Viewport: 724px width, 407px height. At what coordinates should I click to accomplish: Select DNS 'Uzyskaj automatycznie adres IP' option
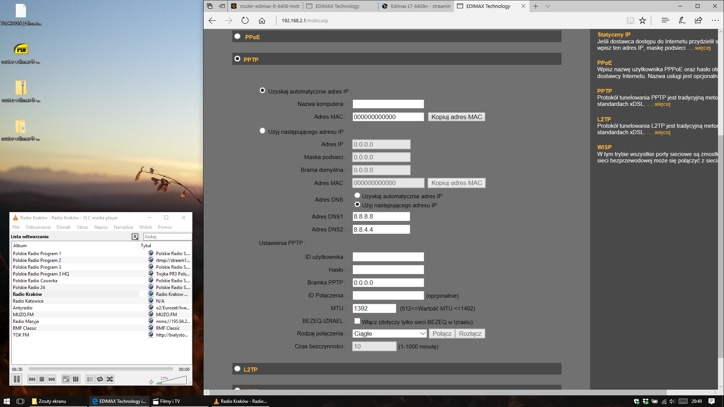(357, 195)
